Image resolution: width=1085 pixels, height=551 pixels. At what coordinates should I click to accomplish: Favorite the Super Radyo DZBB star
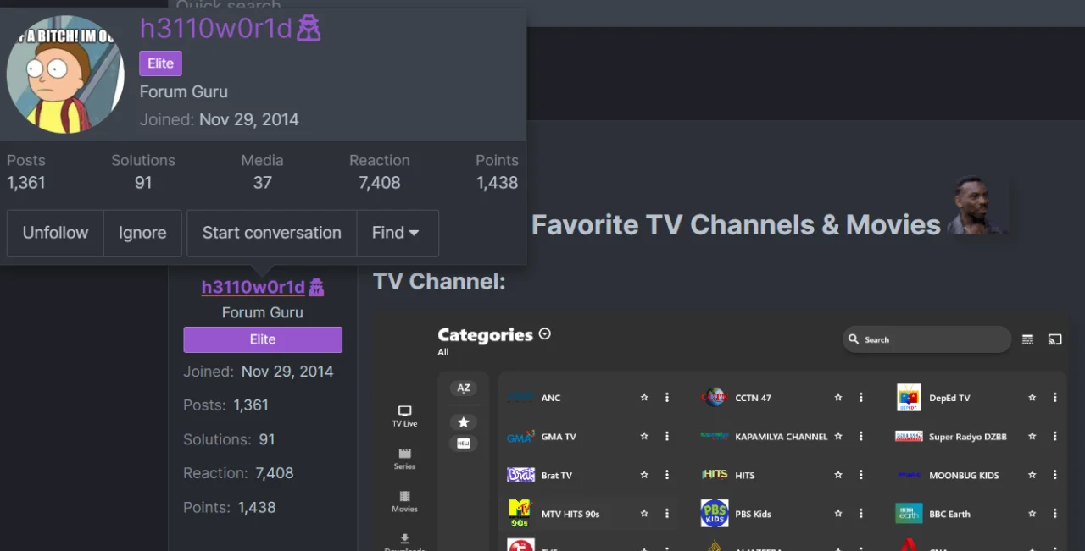pos(1032,436)
